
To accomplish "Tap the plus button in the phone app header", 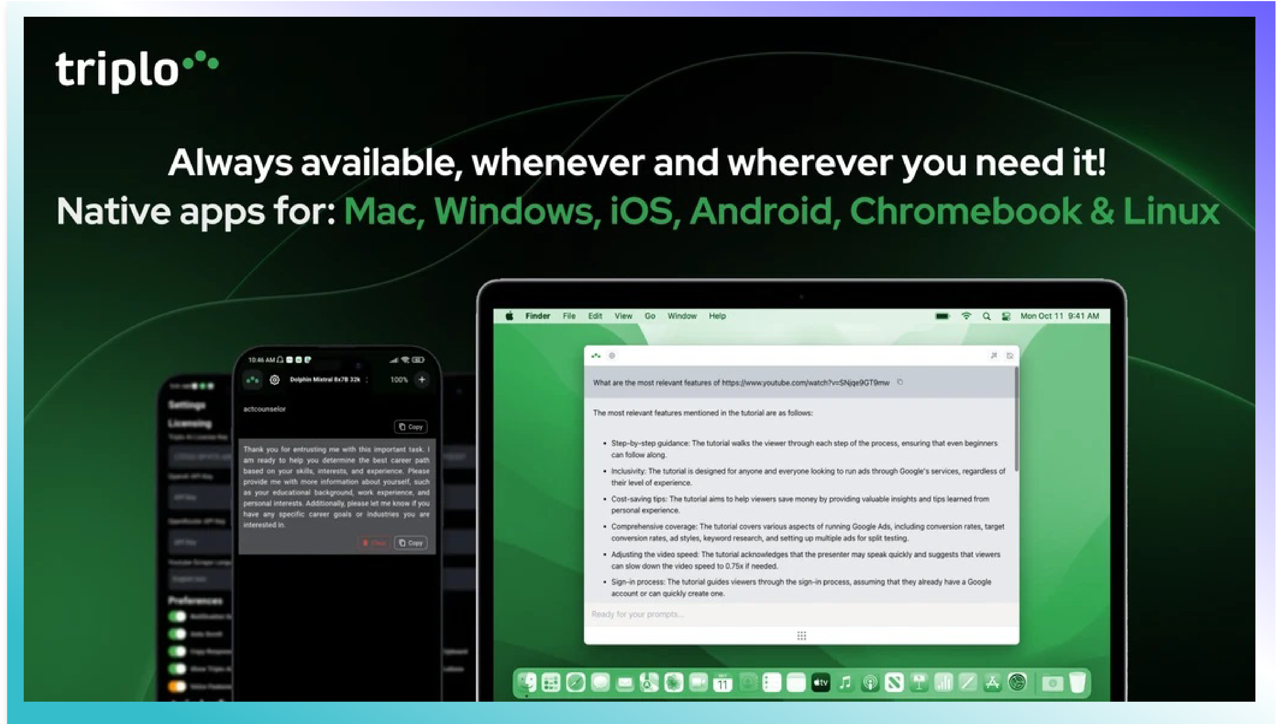I will pos(422,380).
